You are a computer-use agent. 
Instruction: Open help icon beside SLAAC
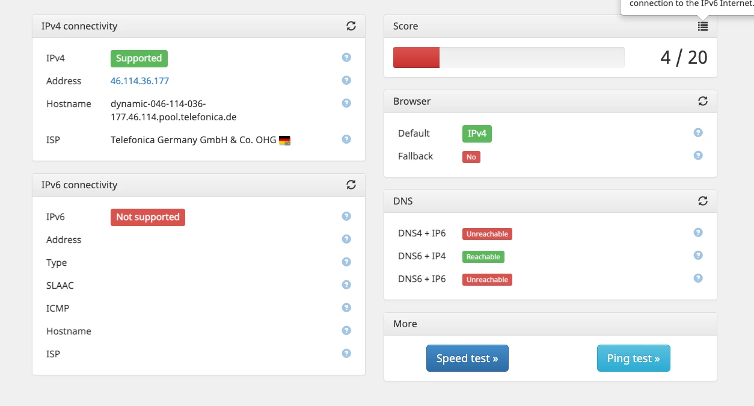[346, 285]
